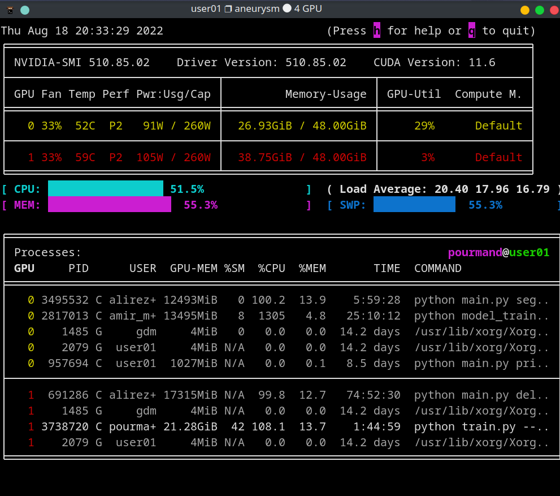Click the yellow minimize window button

click(525, 10)
